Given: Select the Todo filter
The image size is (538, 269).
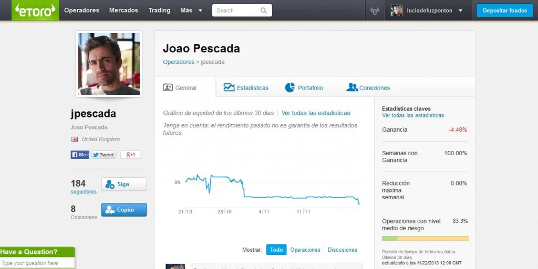Looking at the screenshot, I should pyautogui.click(x=276, y=250).
